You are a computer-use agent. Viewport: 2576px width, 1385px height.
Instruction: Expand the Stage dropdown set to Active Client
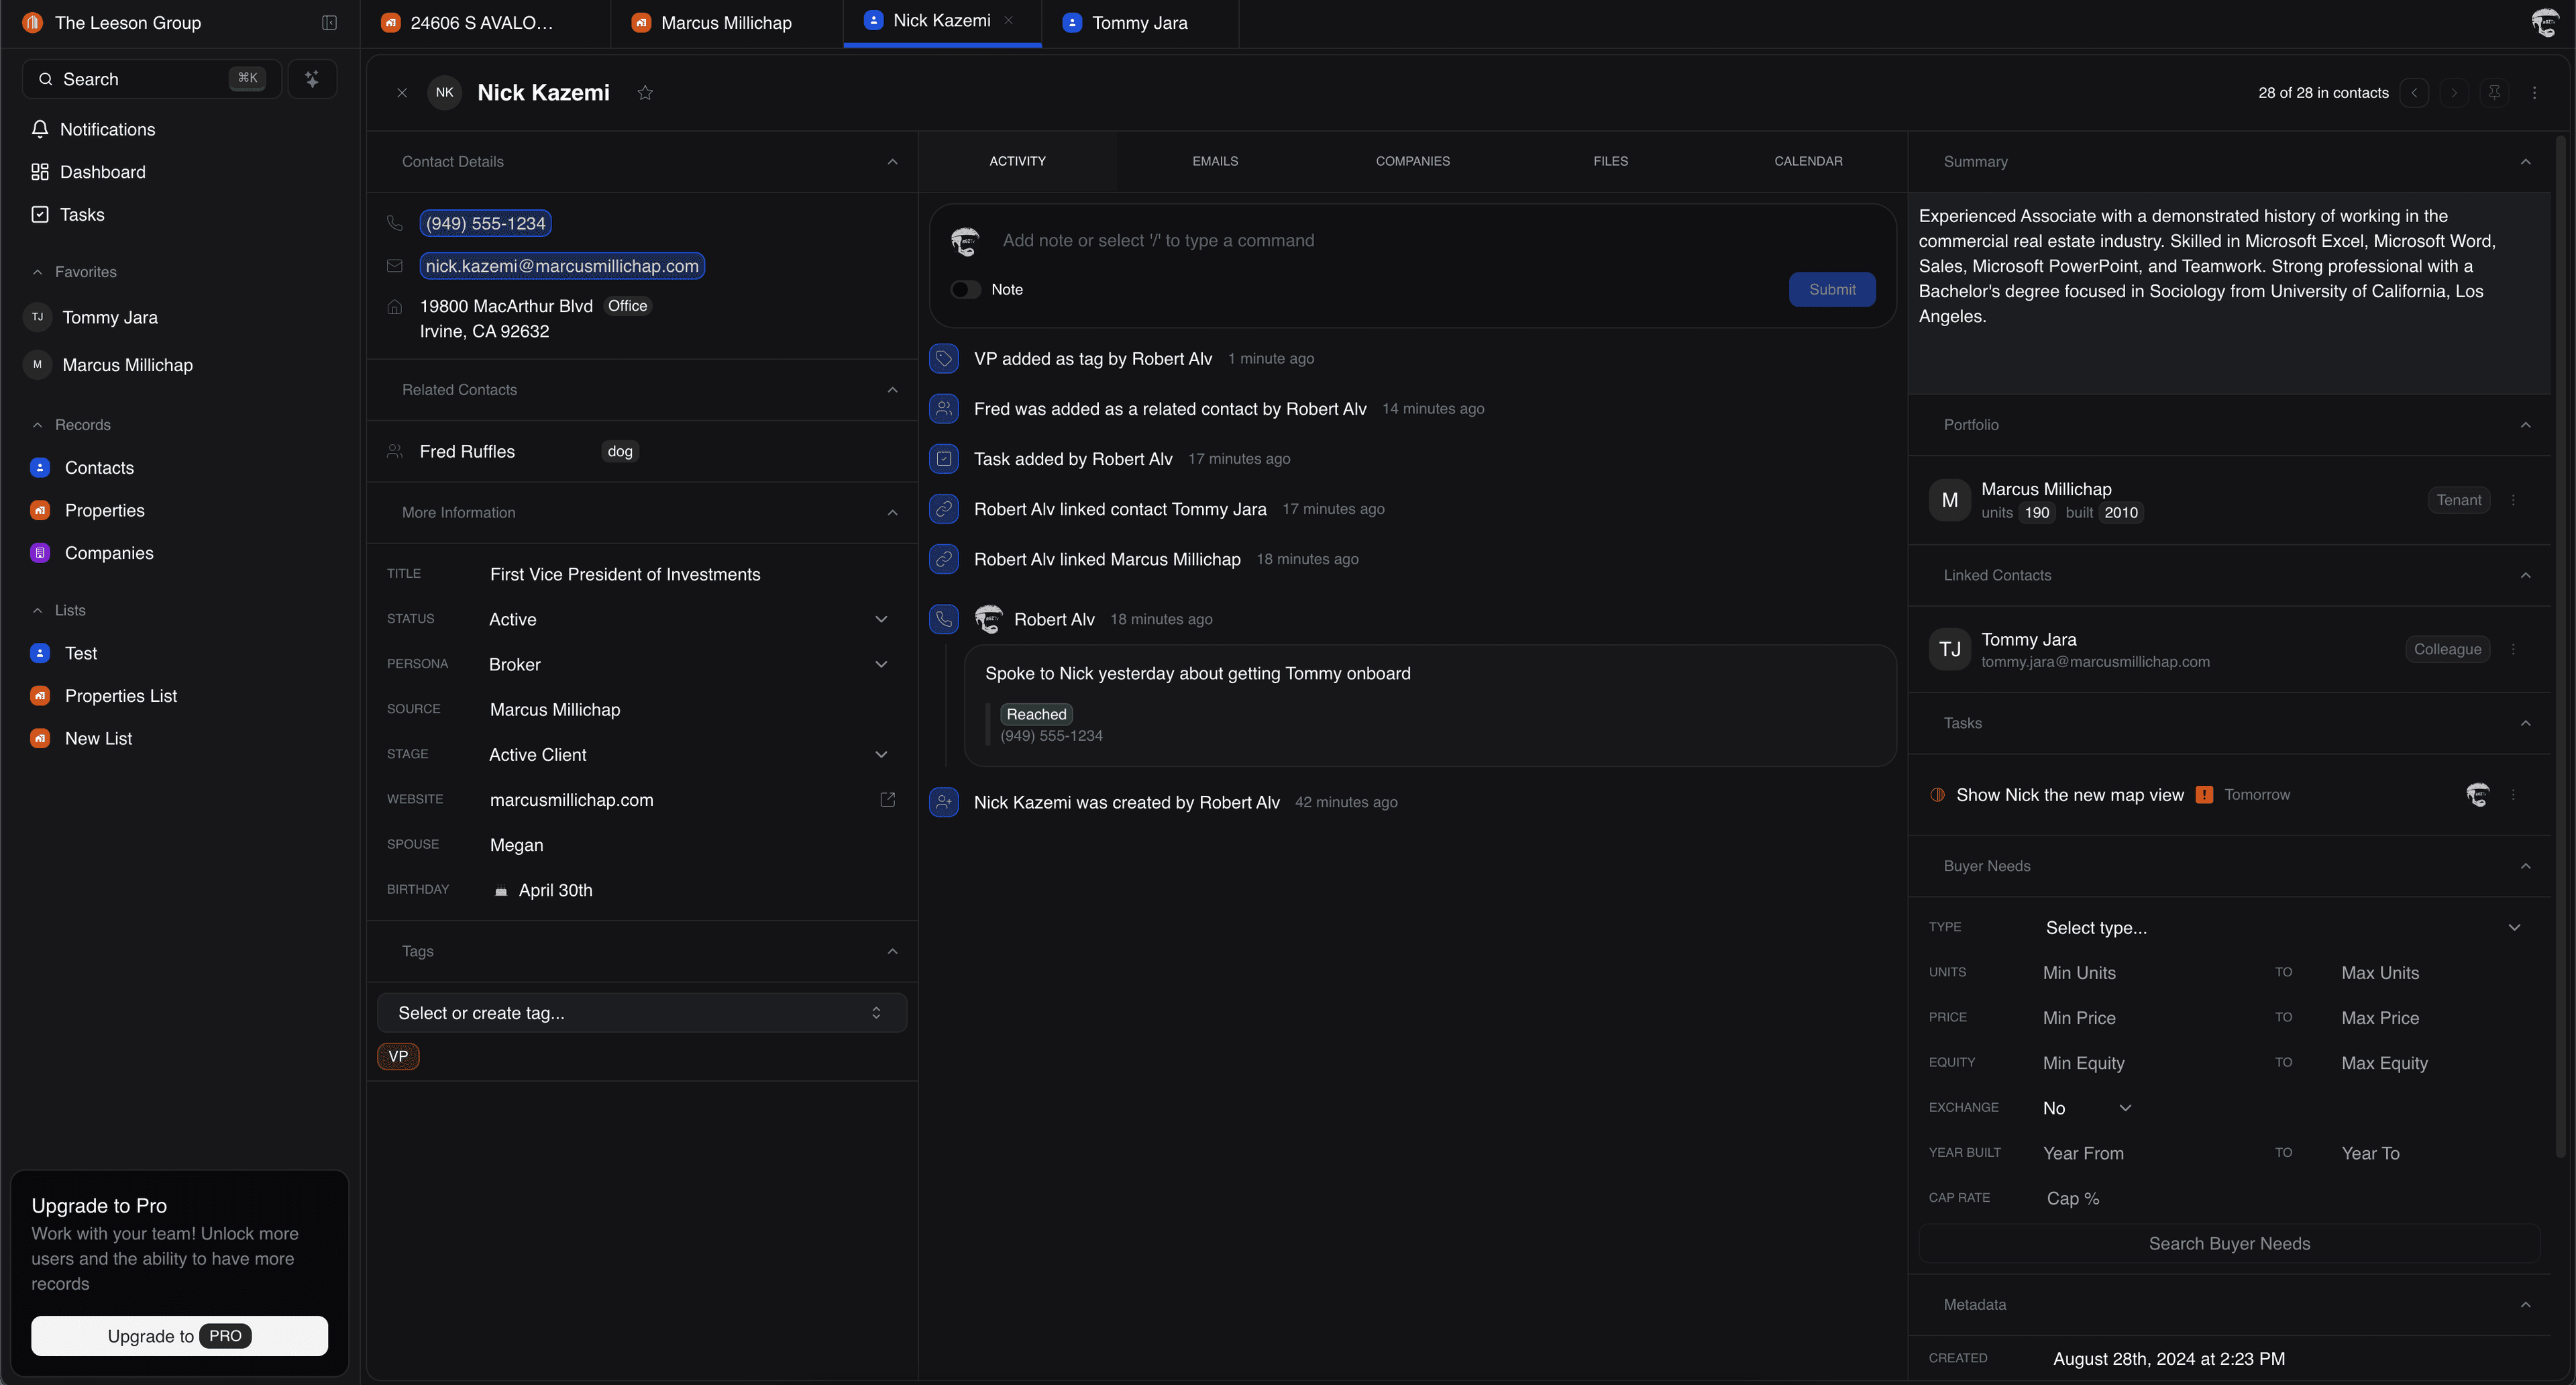pyautogui.click(x=881, y=754)
